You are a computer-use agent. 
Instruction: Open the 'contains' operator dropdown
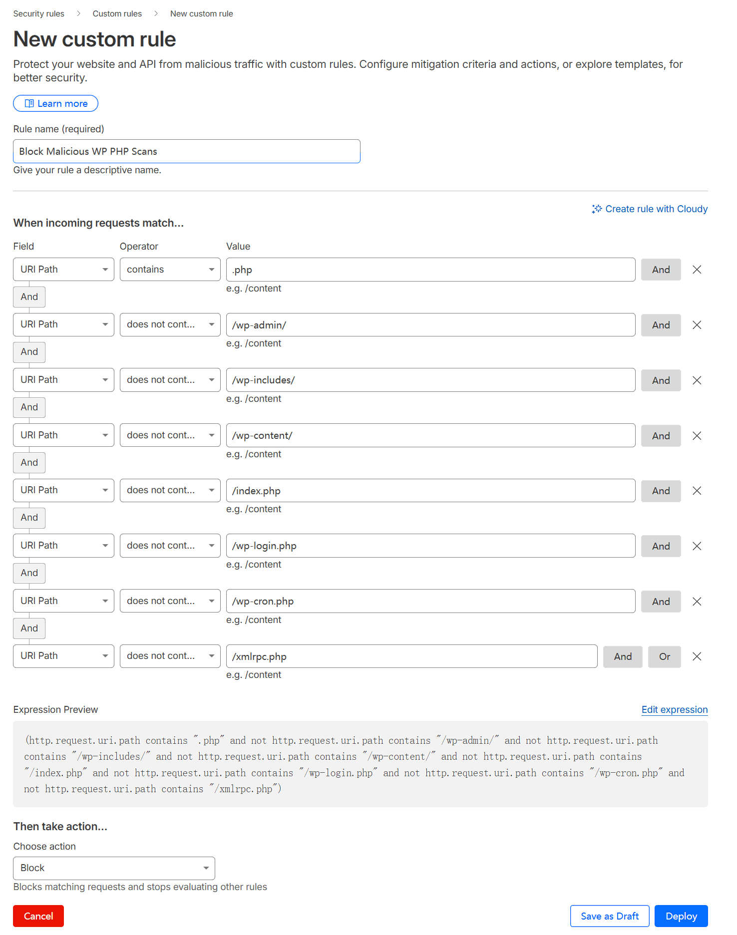point(170,270)
